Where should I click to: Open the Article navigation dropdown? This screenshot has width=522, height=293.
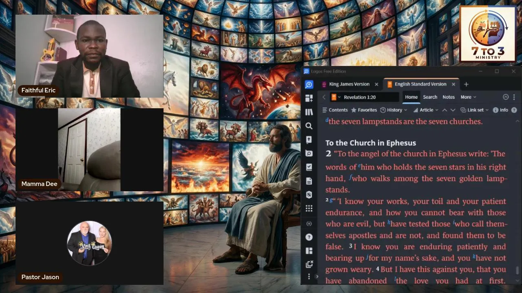426,110
